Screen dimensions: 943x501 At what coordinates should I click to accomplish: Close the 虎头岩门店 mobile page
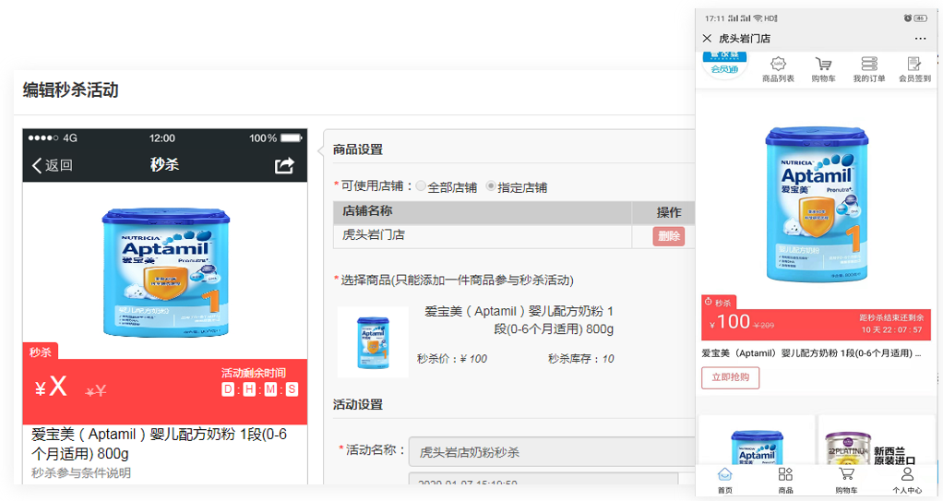click(707, 39)
